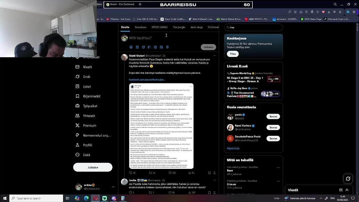Open browser tab search icon

(335, 4)
